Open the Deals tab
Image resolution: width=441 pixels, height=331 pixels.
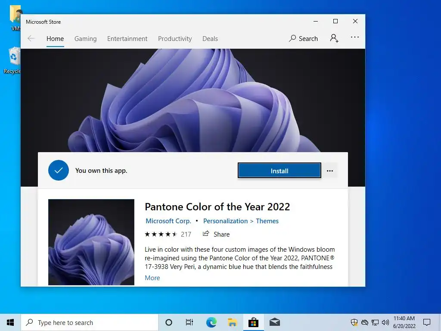point(210,38)
